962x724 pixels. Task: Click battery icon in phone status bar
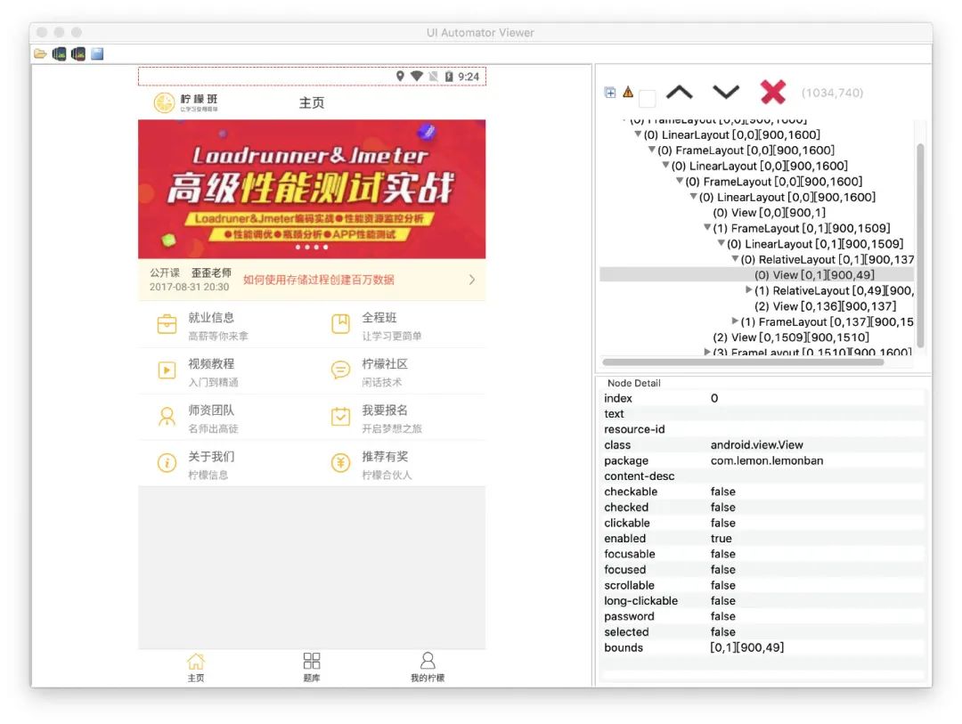[448, 77]
